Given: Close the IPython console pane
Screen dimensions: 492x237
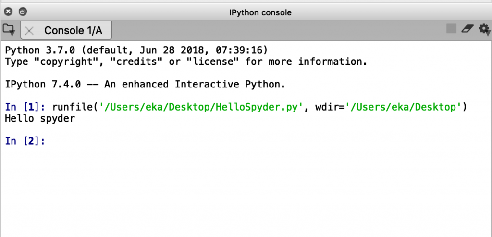Looking at the screenshot, I should click(8, 12).
